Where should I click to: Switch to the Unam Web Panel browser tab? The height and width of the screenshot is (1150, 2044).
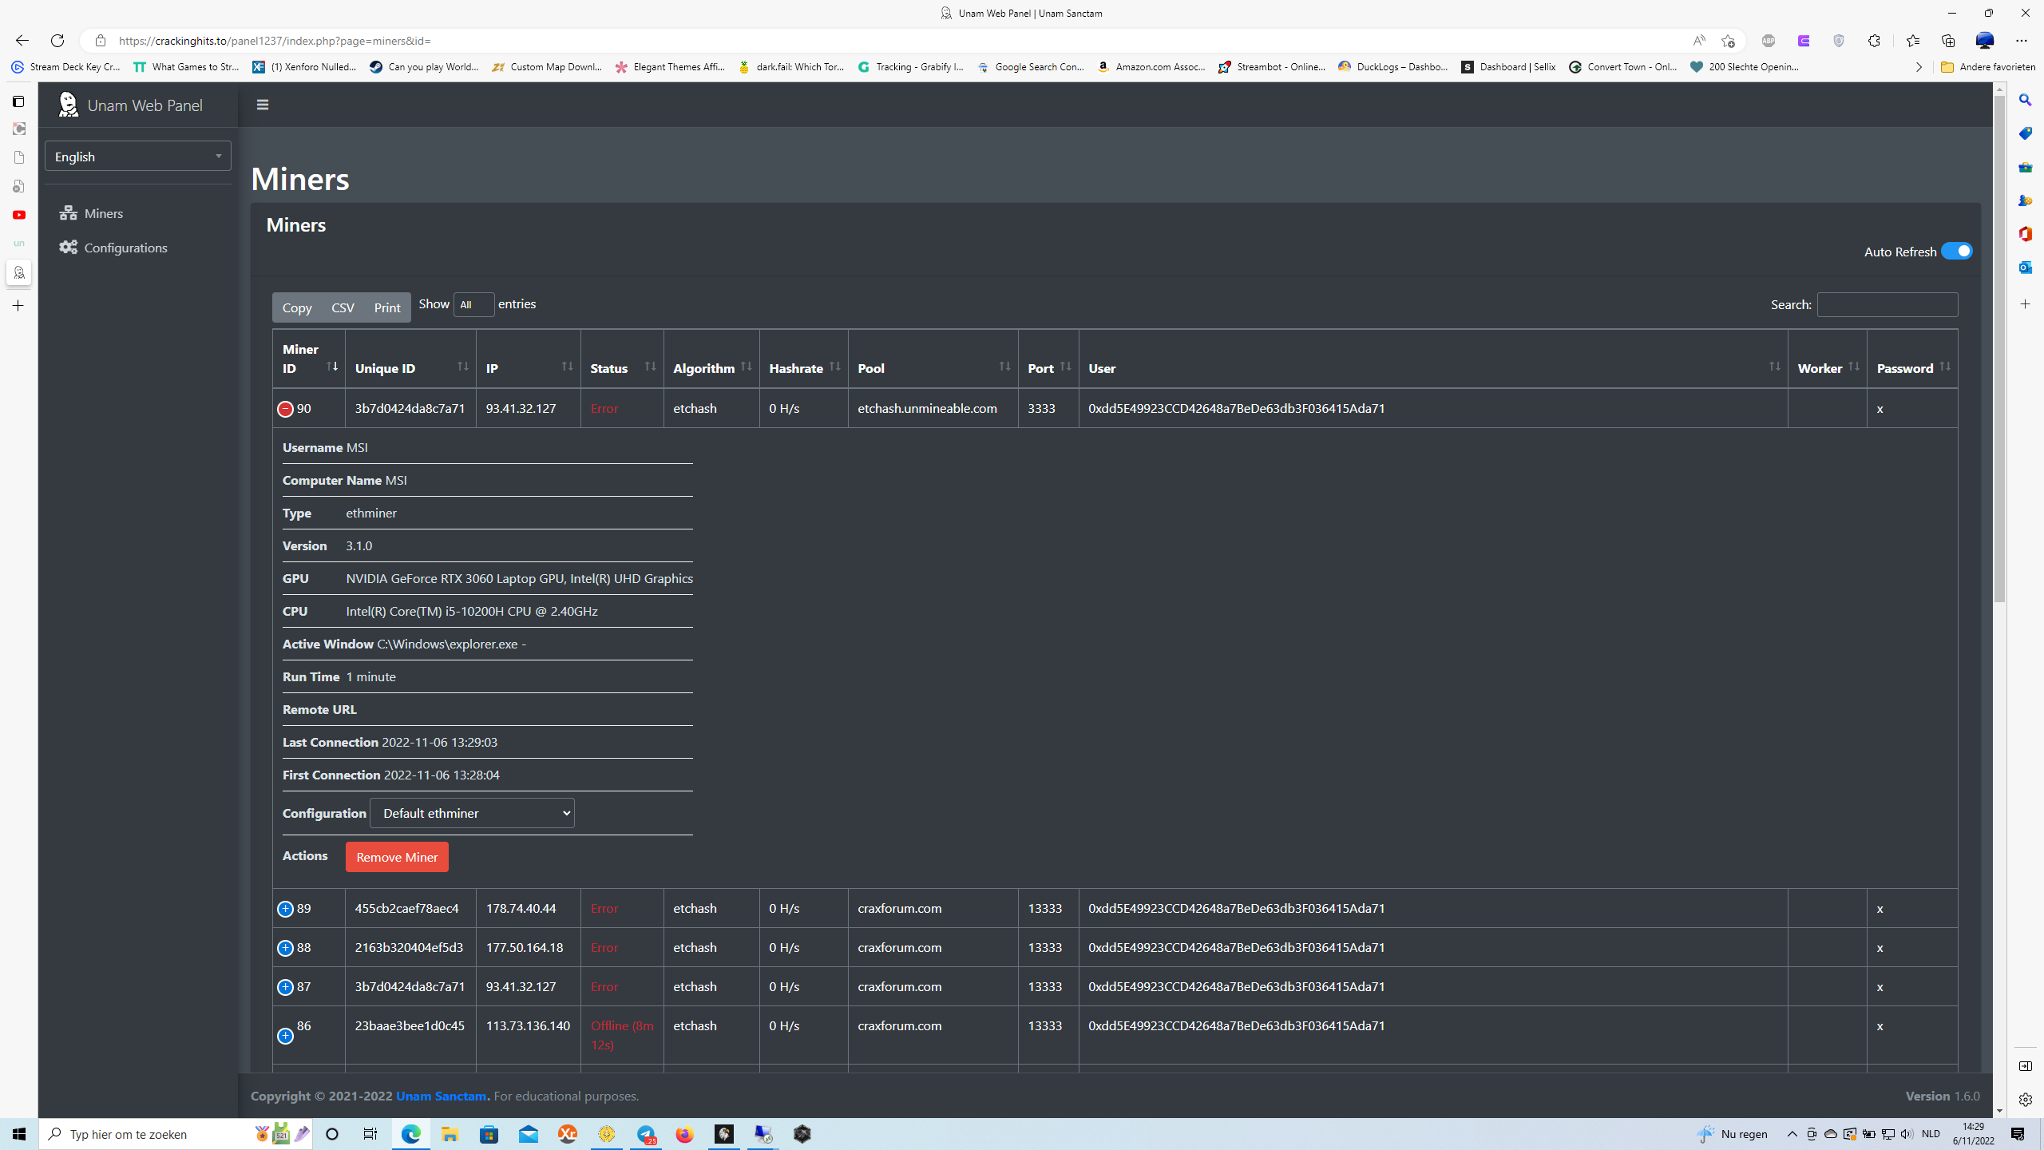[x=1020, y=13]
